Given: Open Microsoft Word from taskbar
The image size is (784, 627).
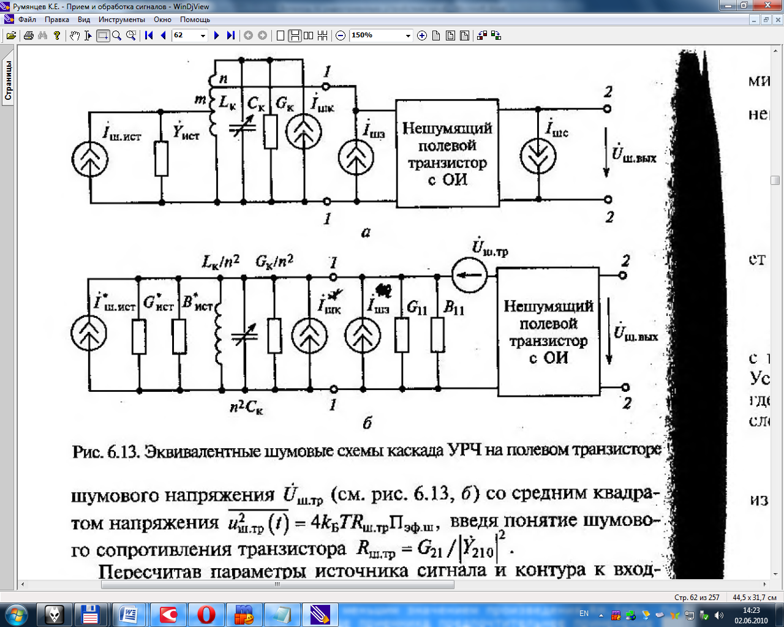Looking at the screenshot, I should point(129,614).
